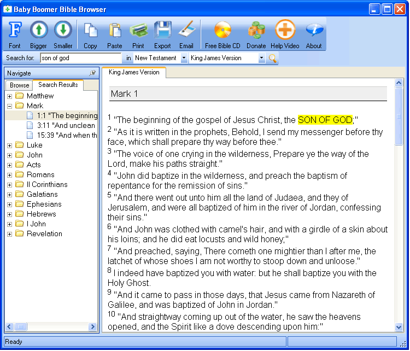410x351 pixels.
Task: Select the Hebrews folder label
Action: click(42, 214)
